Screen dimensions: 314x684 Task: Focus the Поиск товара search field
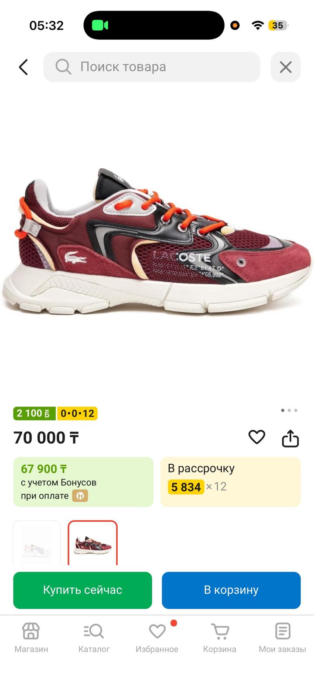pos(152,67)
